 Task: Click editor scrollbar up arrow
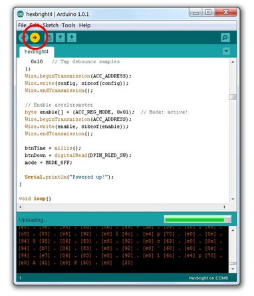coord(233,62)
